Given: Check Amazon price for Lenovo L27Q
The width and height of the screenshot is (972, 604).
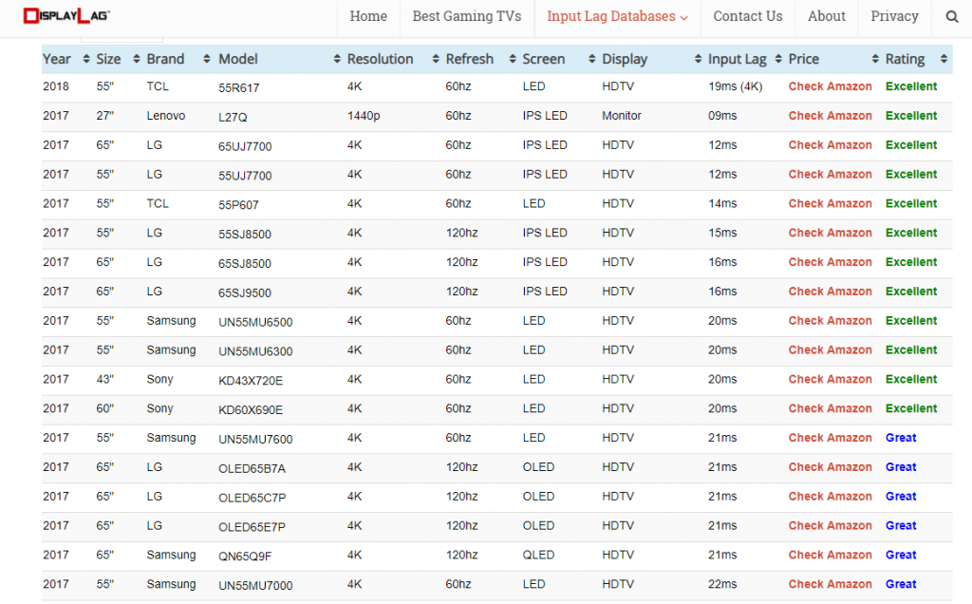Looking at the screenshot, I should point(830,115).
